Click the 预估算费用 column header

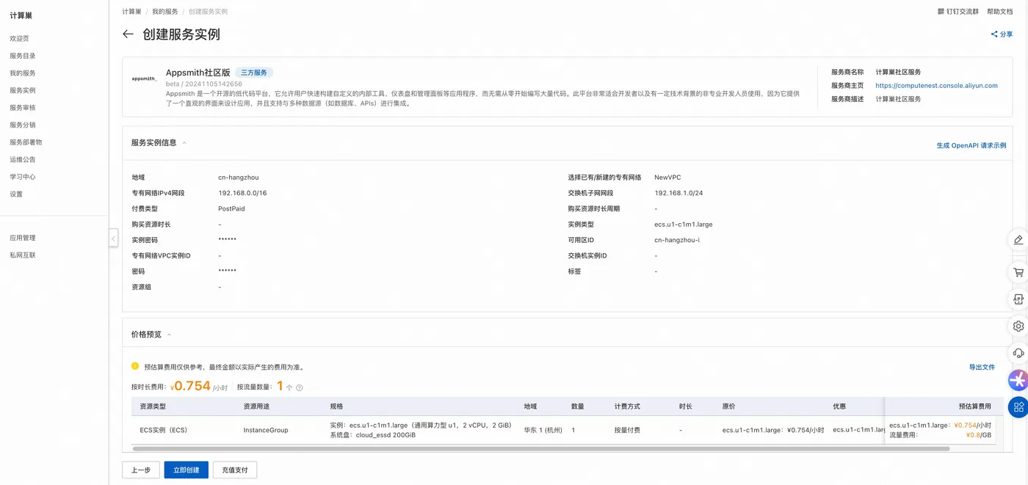pos(974,406)
